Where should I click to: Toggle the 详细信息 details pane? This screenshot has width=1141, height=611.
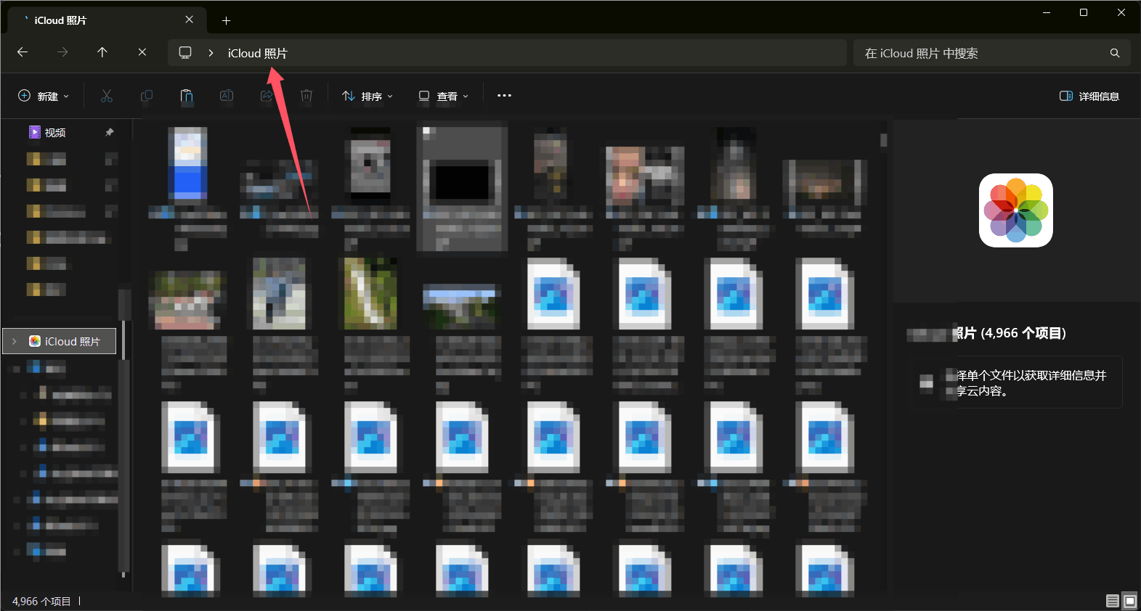(x=1089, y=96)
